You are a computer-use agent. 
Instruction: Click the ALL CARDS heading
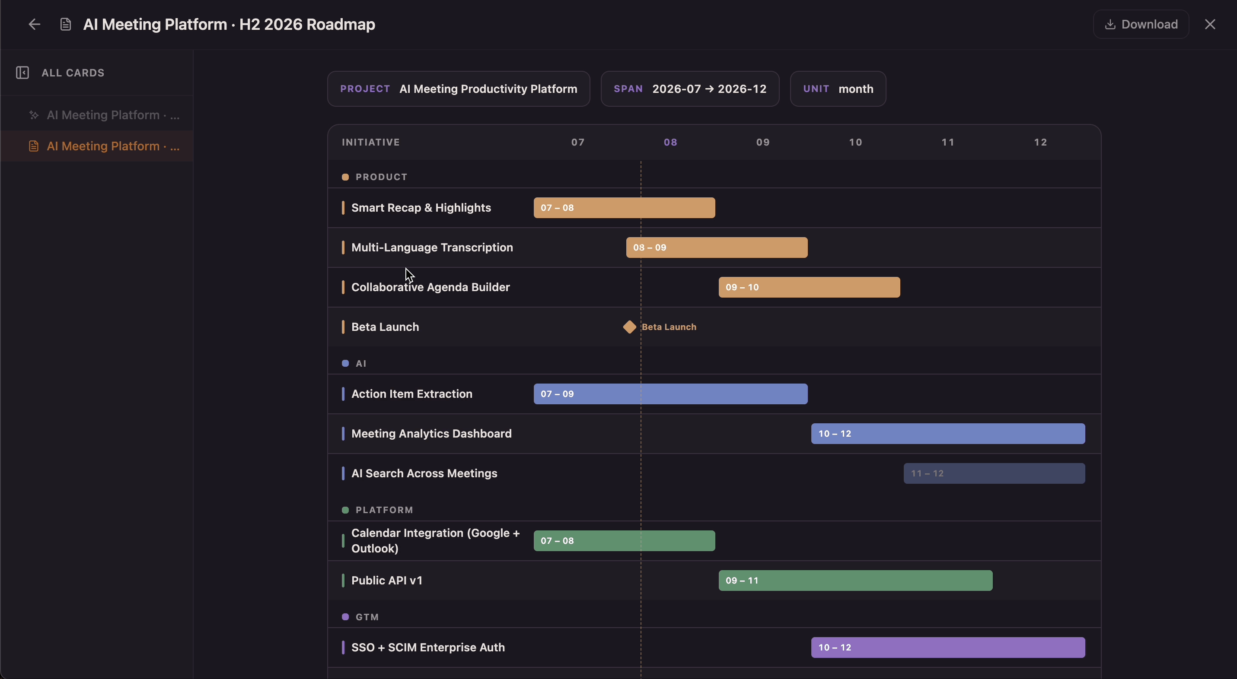pos(73,73)
